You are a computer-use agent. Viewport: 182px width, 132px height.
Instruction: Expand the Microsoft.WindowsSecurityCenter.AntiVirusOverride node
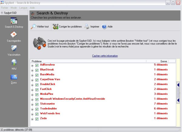click(x=32, y=100)
